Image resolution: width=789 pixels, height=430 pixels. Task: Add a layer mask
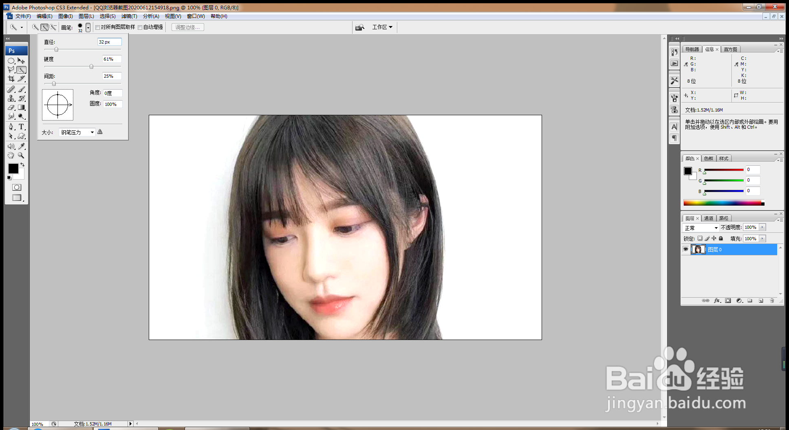pyautogui.click(x=728, y=301)
